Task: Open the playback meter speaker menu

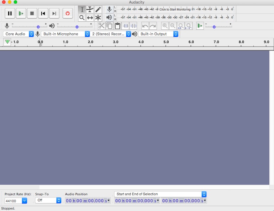Action: pyautogui.click(x=110, y=17)
